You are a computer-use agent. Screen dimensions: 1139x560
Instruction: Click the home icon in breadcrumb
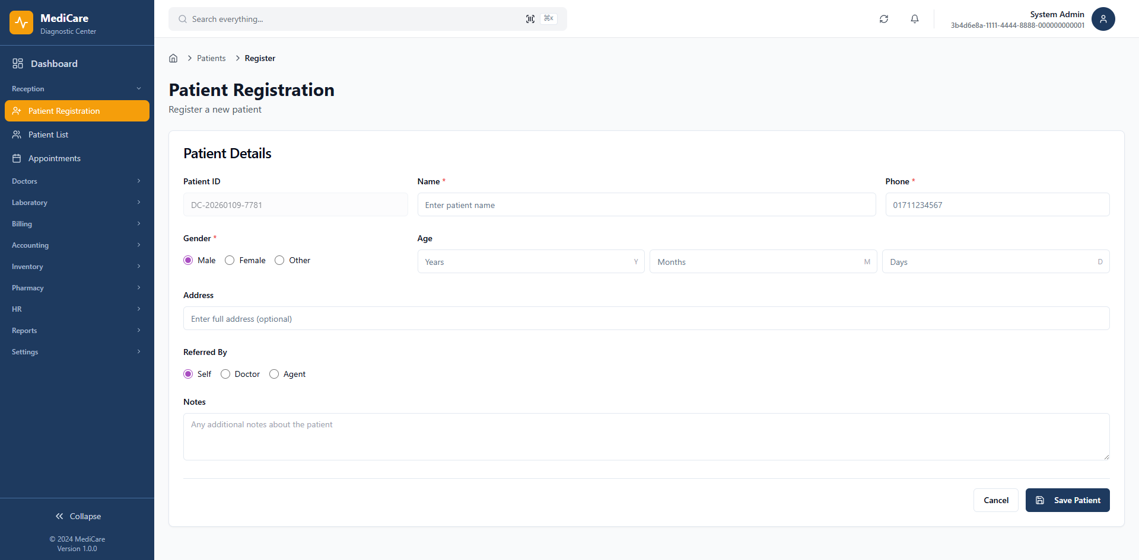pos(173,58)
